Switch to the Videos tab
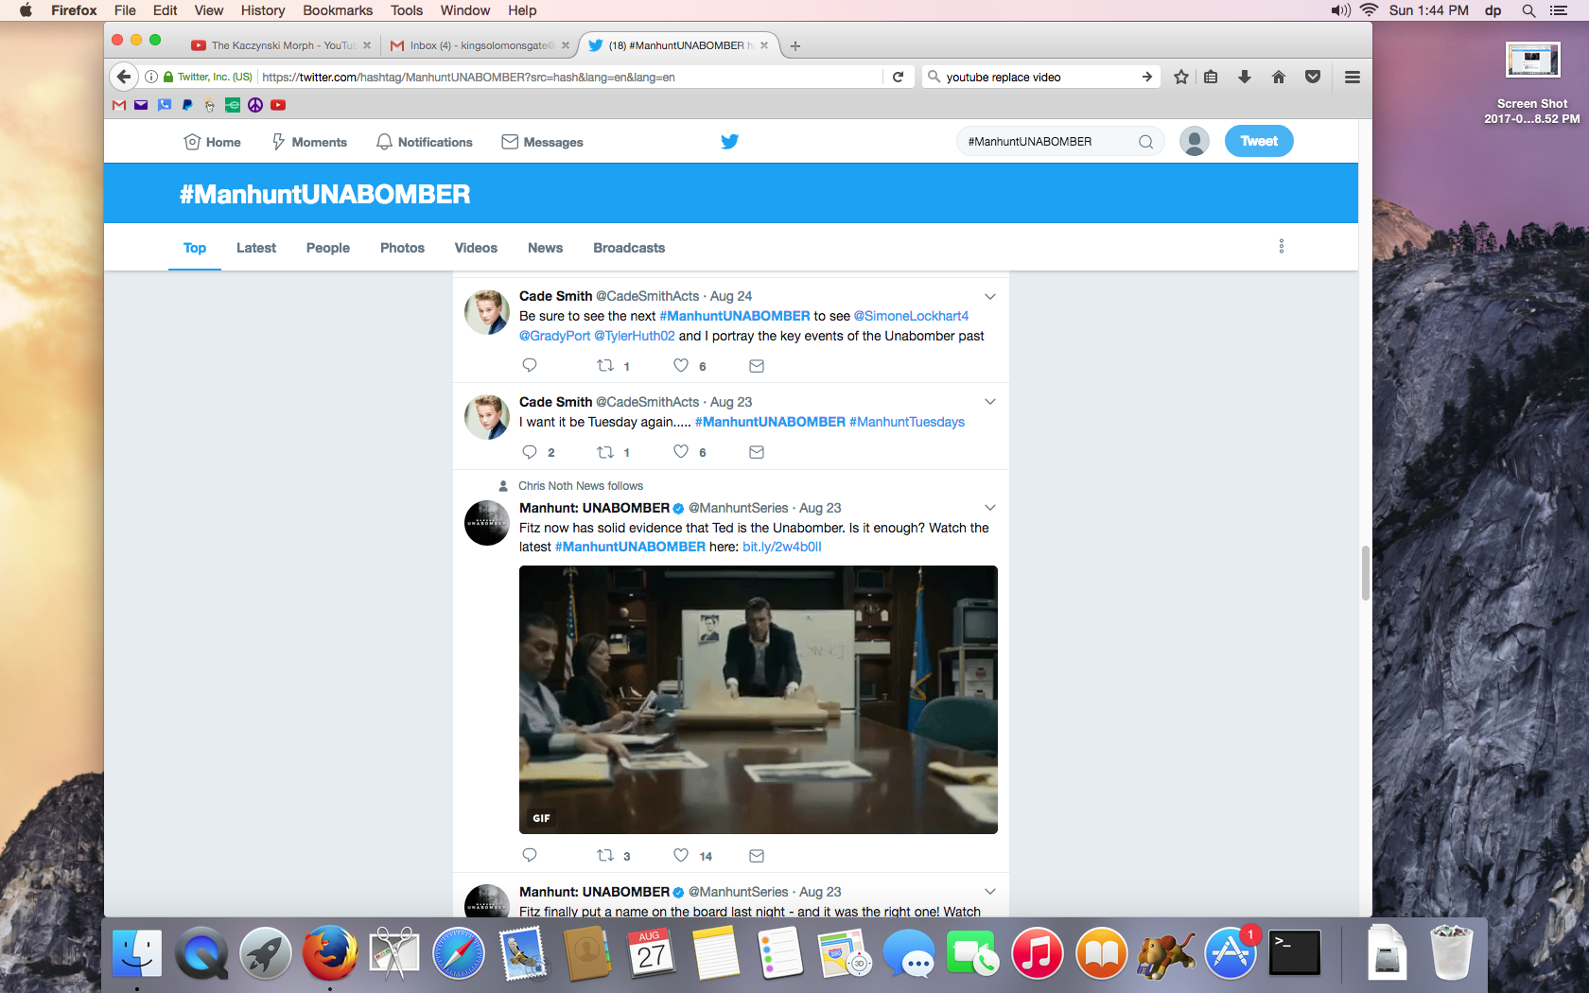1589x993 pixels. coord(476,248)
